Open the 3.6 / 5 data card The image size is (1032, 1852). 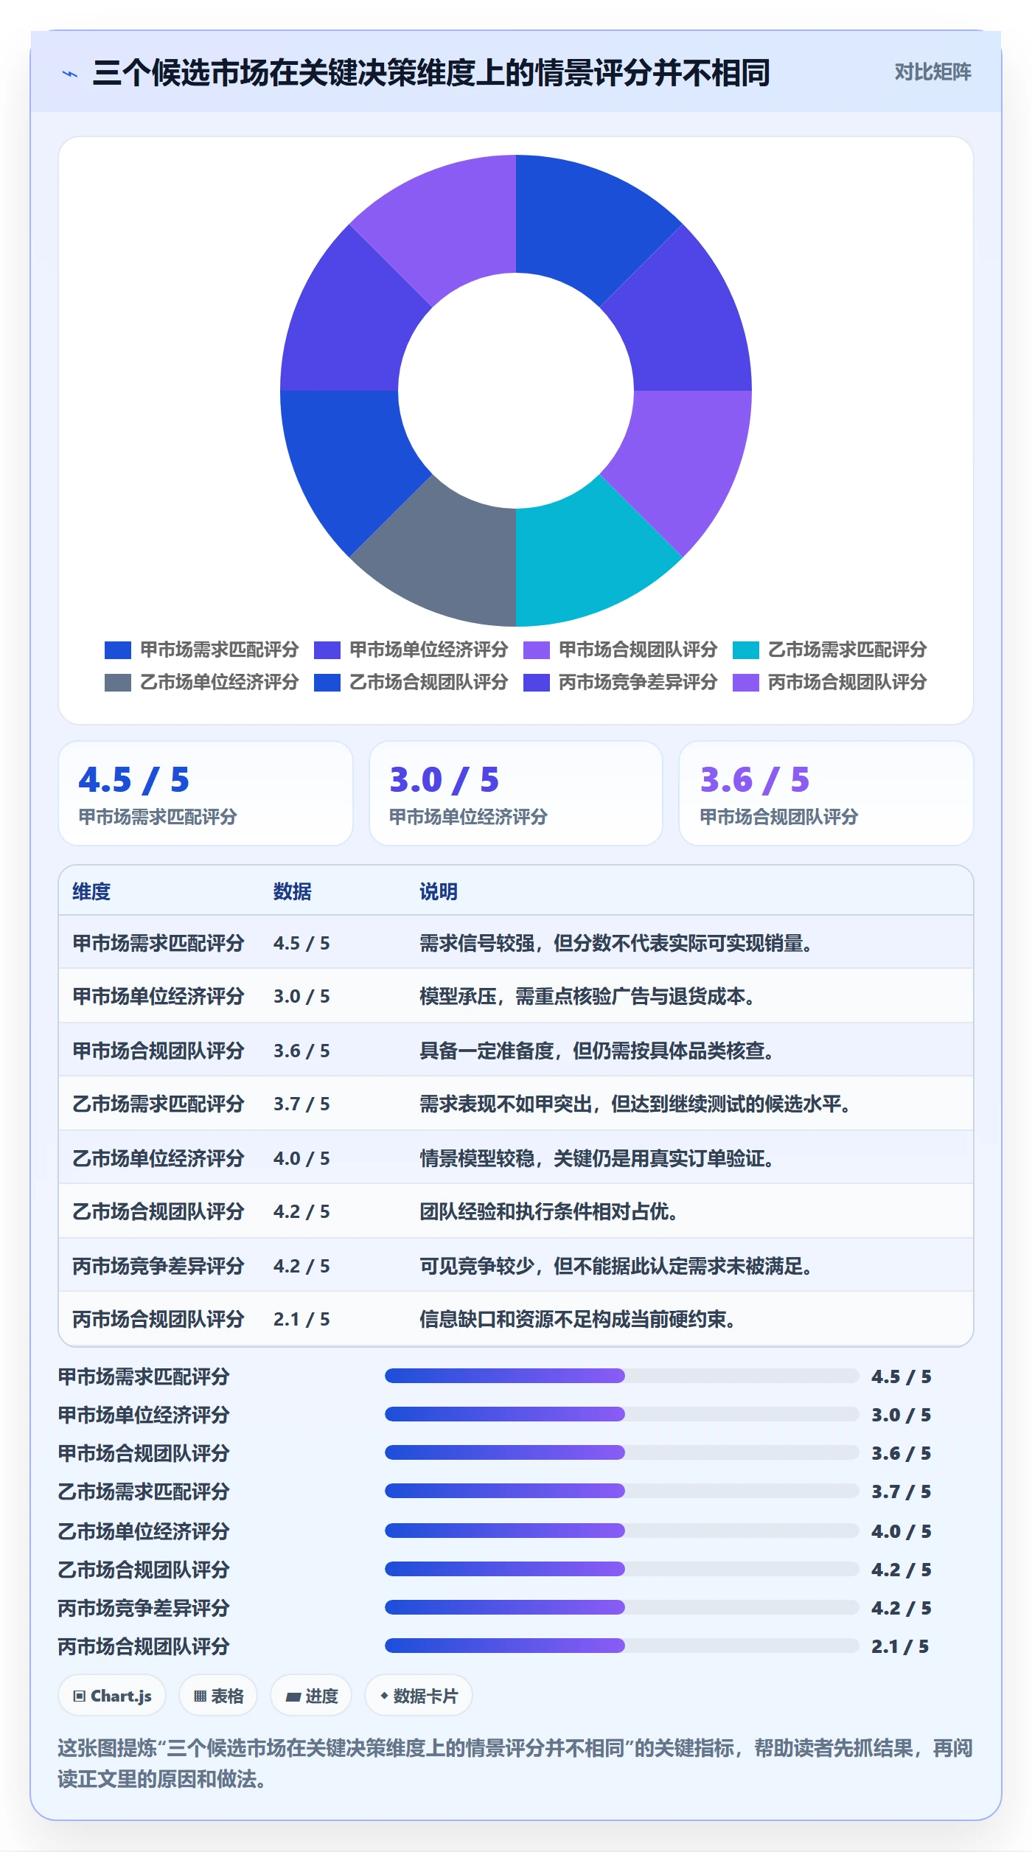point(826,793)
